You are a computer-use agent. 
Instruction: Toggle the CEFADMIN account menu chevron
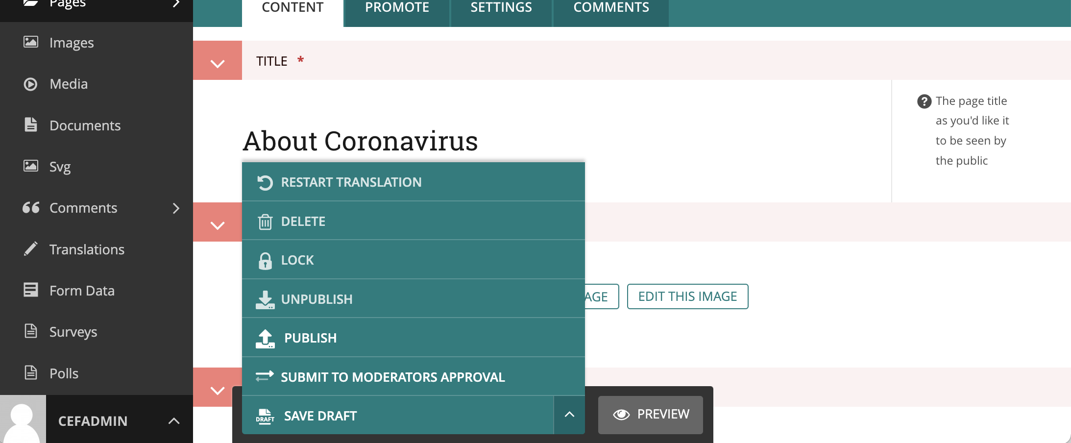click(174, 421)
